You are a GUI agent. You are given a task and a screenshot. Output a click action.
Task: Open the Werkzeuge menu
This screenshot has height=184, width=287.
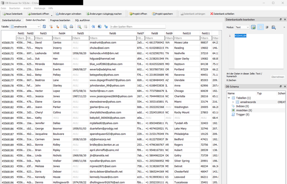[x=39, y=8]
